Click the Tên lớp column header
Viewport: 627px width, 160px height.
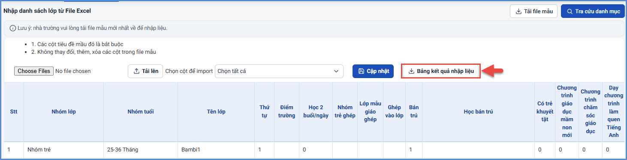[x=216, y=112]
